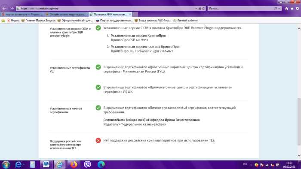301x169 pixels.
Task: Click green check icon for personal certificates
Action: (98, 108)
